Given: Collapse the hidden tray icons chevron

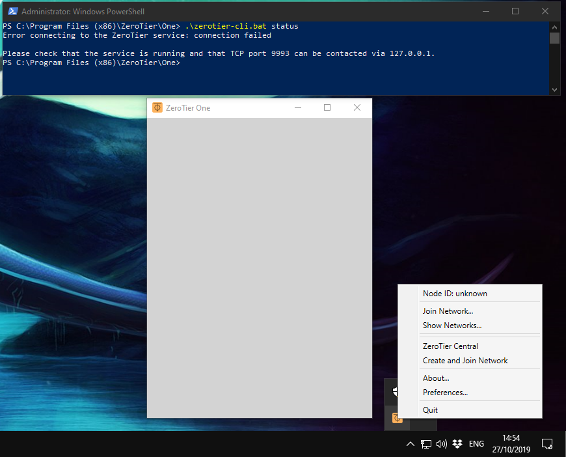Looking at the screenshot, I should (411, 444).
